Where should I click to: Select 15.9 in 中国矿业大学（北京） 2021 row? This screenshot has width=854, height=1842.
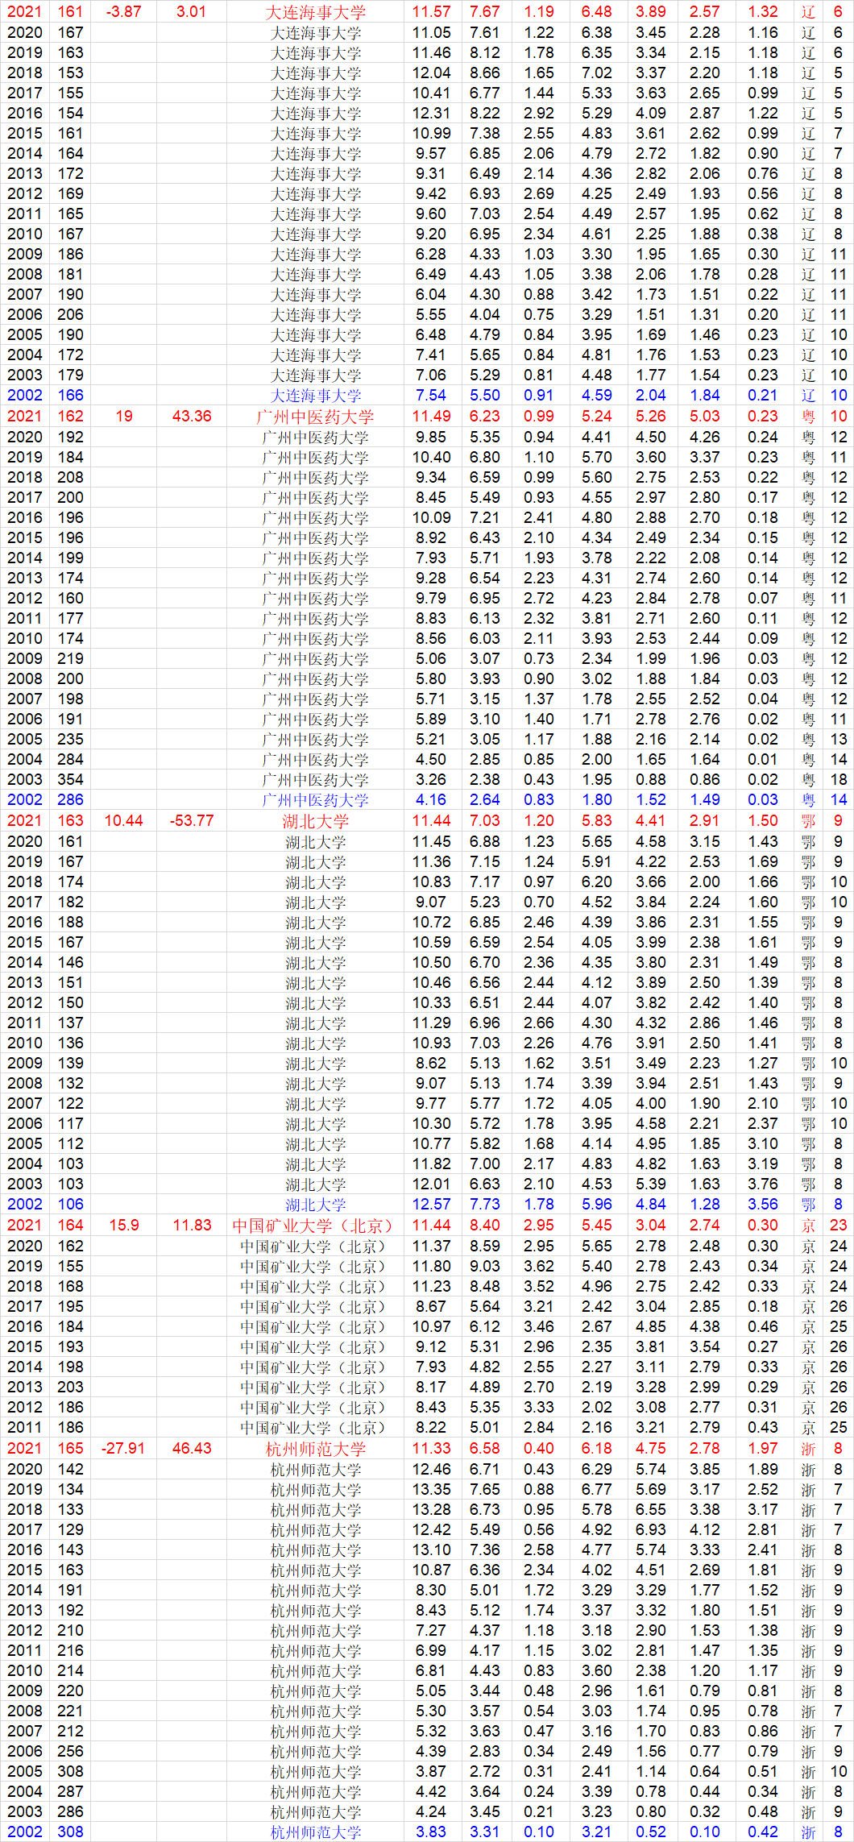[x=124, y=1226]
